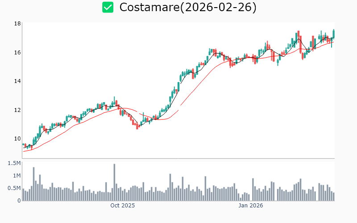Image resolution: width=357 pixels, height=223 pixels.
Task: Click the first candlestick at chart's left edge
Action: click(23, 144)
